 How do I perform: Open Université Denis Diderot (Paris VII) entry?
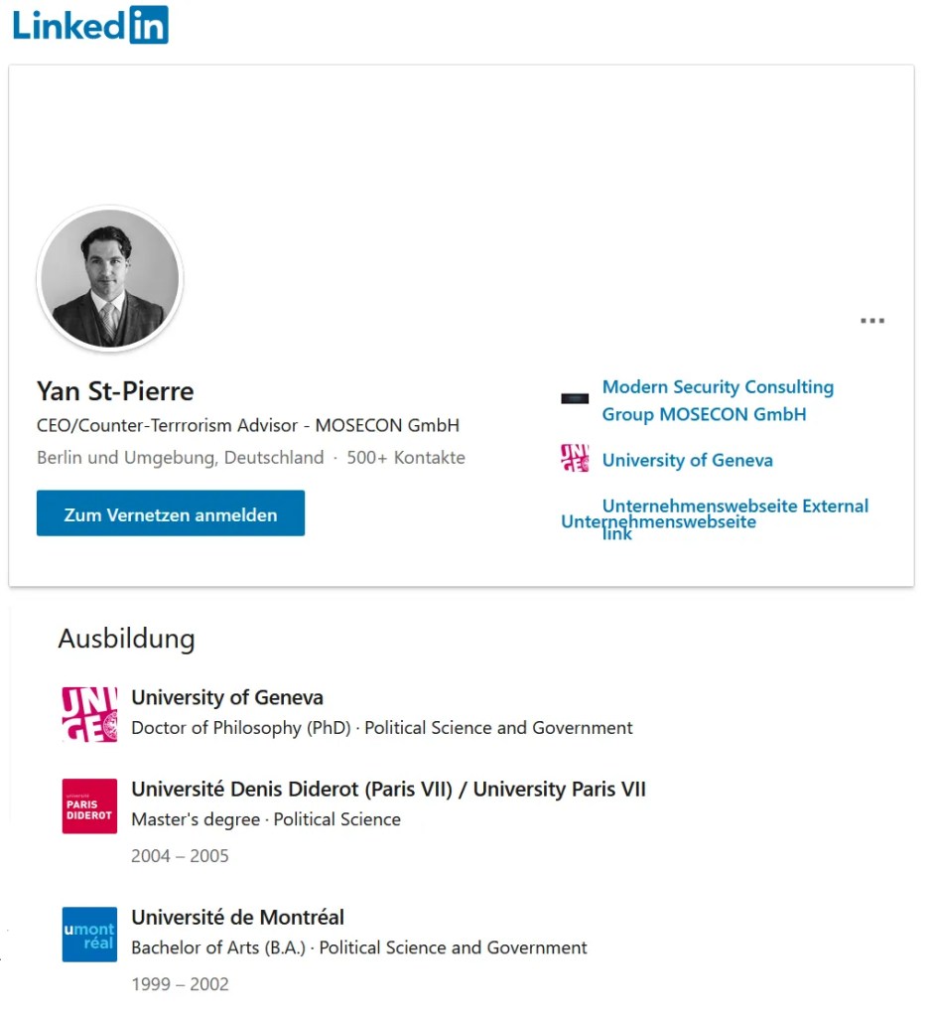pyautogui.click(x=388, y=790)
